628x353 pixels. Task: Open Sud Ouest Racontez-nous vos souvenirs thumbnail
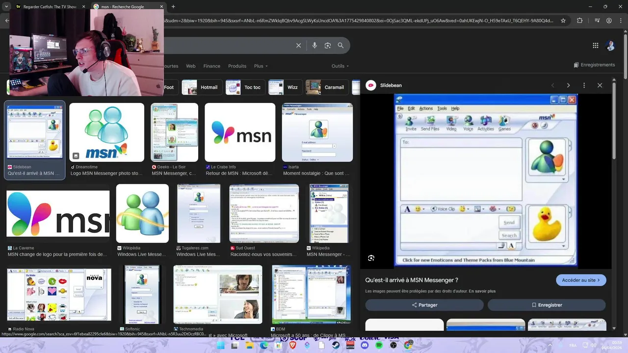tap(264, 214)
